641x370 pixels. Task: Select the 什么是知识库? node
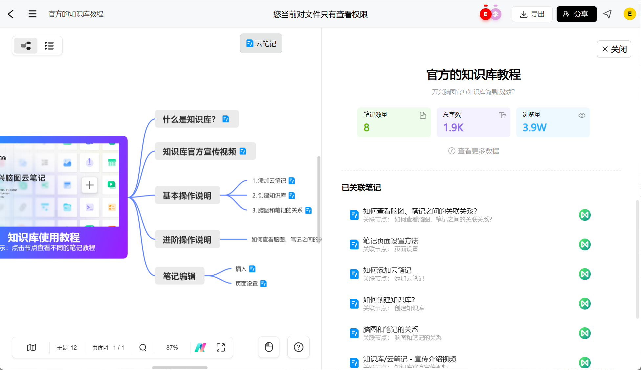tap(197, 119)
